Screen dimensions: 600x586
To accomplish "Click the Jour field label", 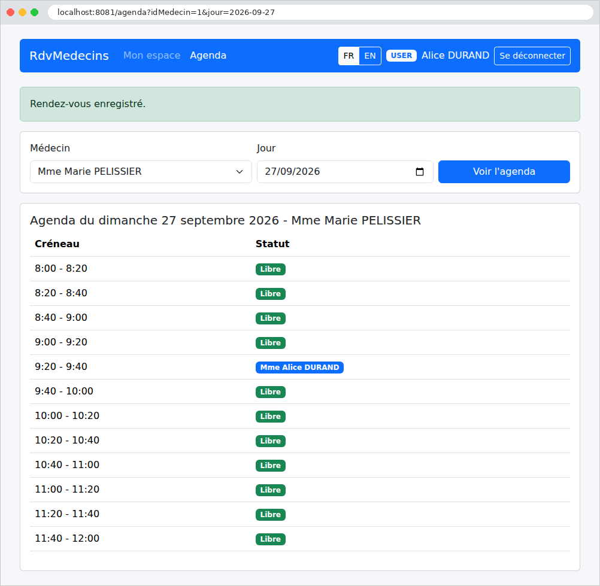I will point(266,148).
